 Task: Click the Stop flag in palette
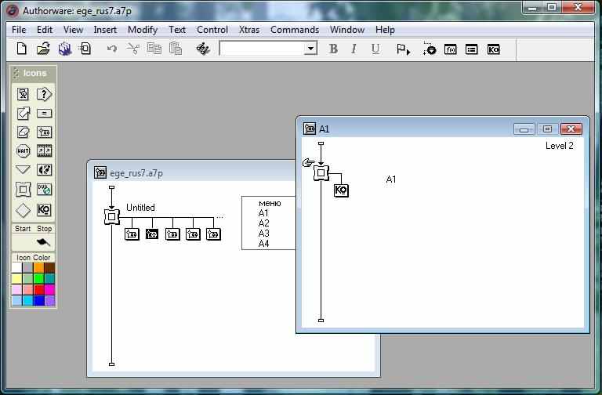(43, 242)
